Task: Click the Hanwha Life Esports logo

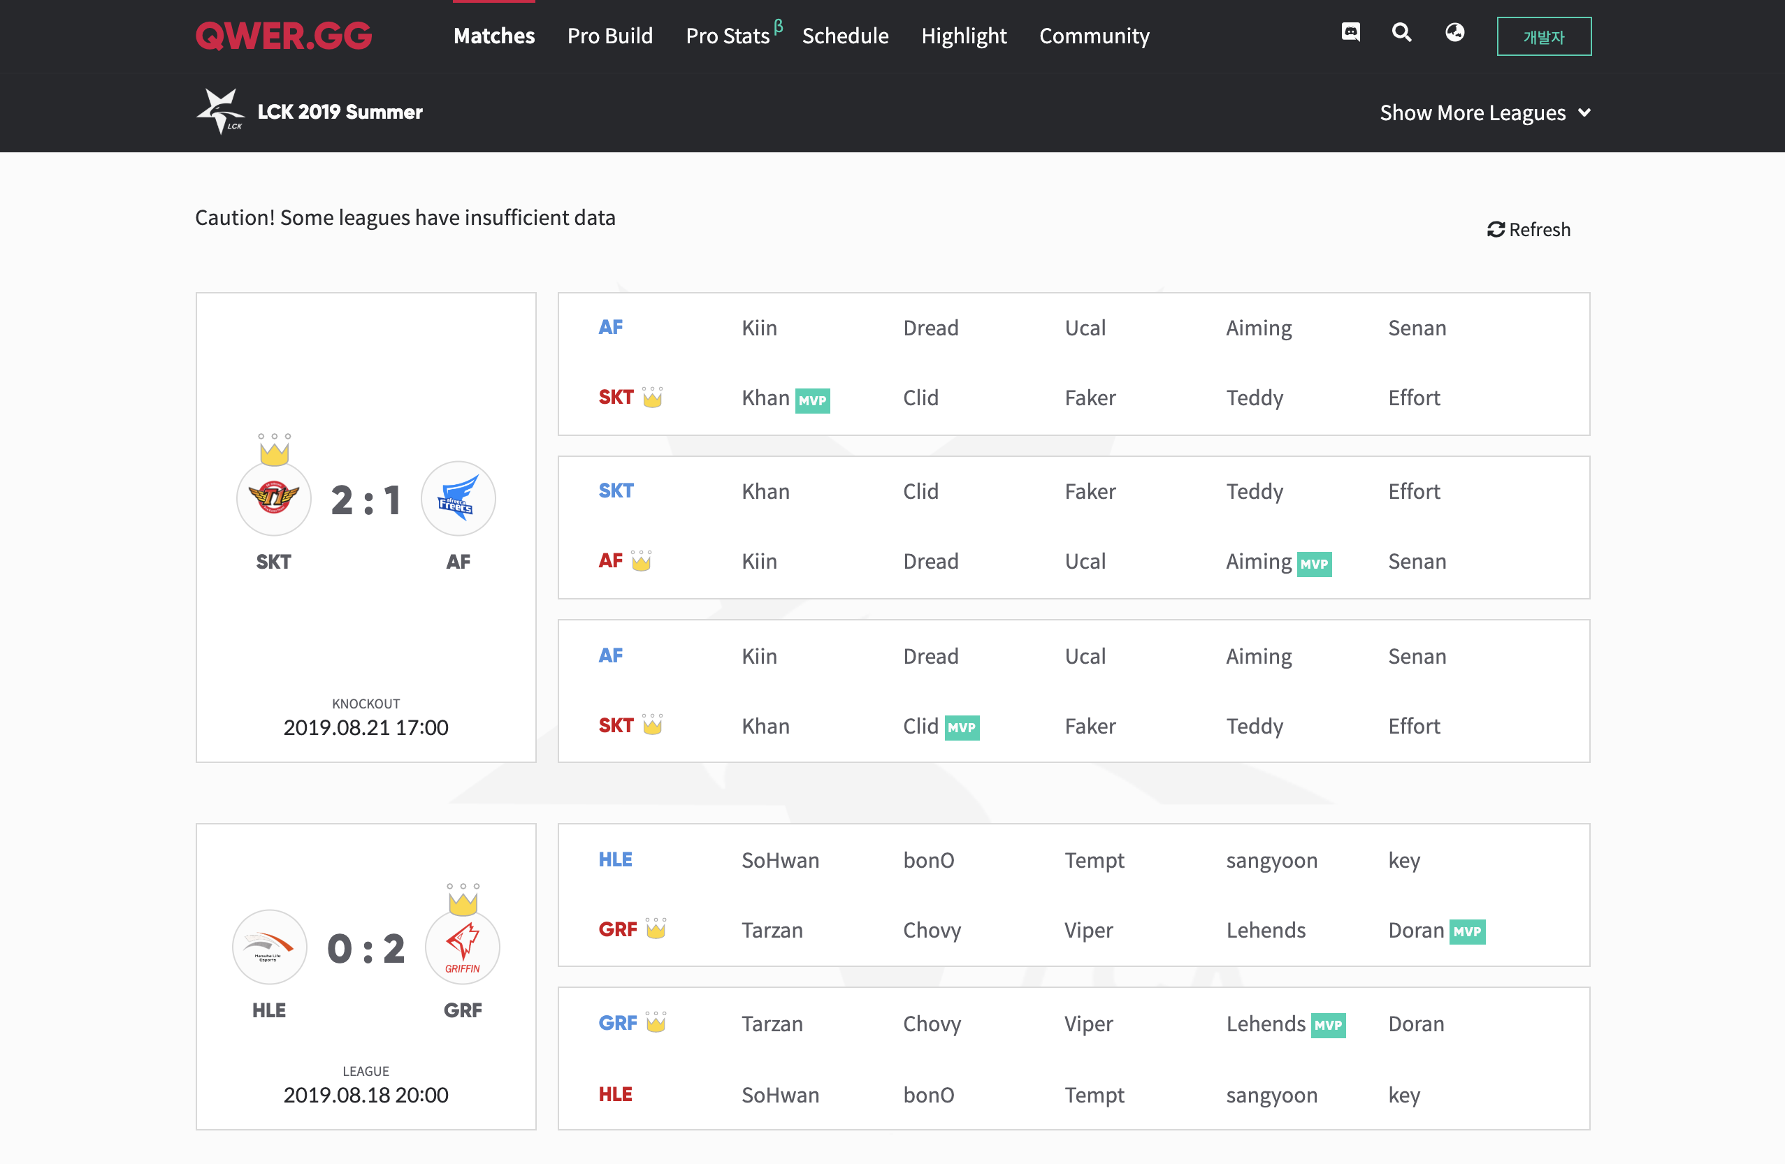Action: click(269, 947)
